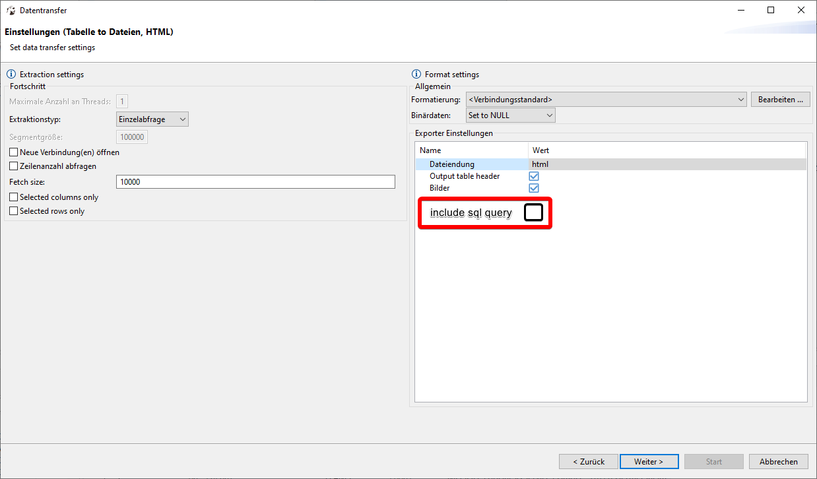Click the Fetch size input field
This screenshot has width=817, height=479.
pos(255,182)
